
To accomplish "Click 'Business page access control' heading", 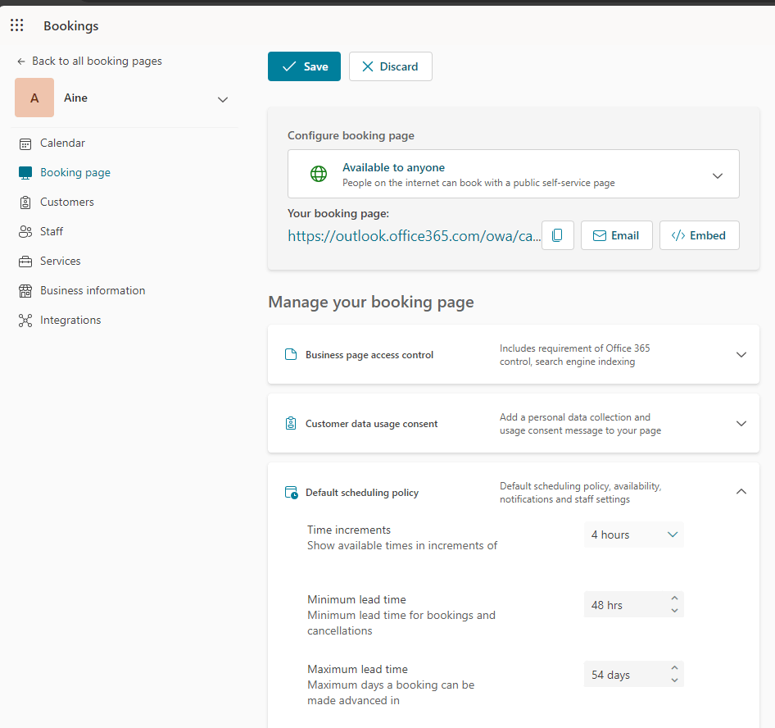I will pyautogui.click(x=369, y=355).
